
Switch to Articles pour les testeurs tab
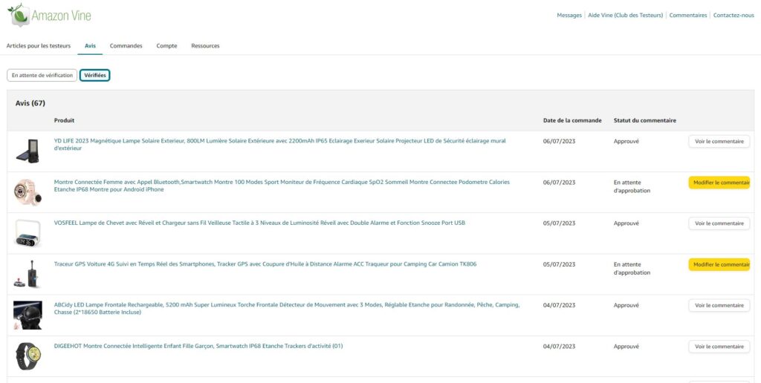[39, 46]
